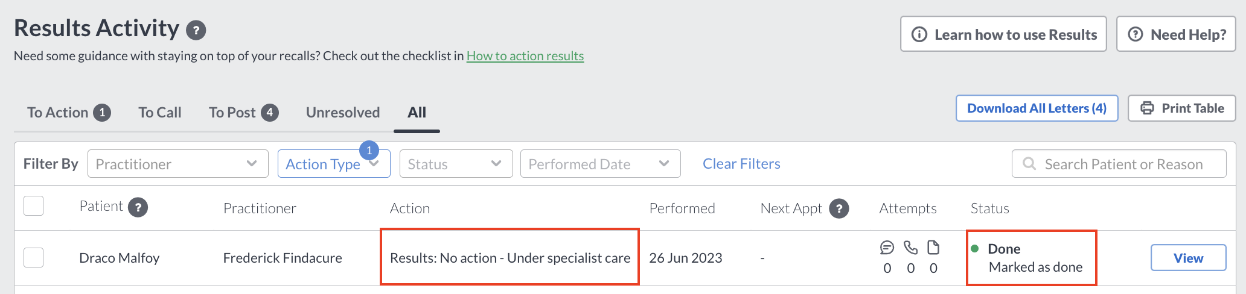
Task: Open the Status filter dropdown
Action: (456, 164)
